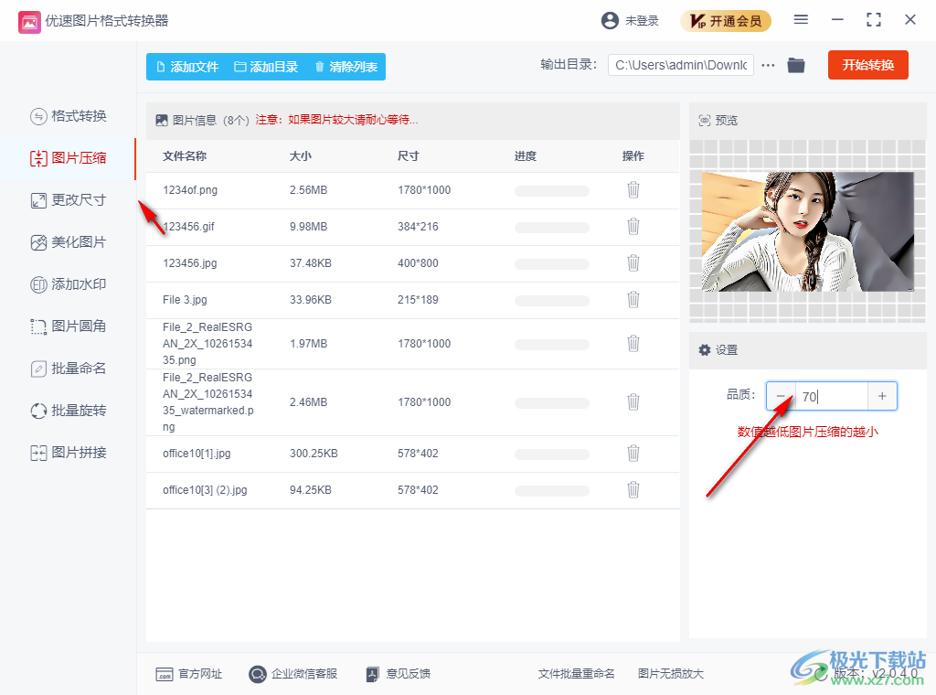The image size is (936, 695).
Task: Select the 图片压缩 image compression section
Action: click(69, 158)
